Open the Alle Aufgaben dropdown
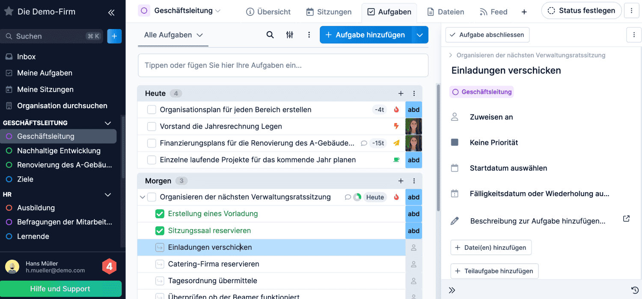The width and height of the screenshot is (642, 299). (173, 35)
